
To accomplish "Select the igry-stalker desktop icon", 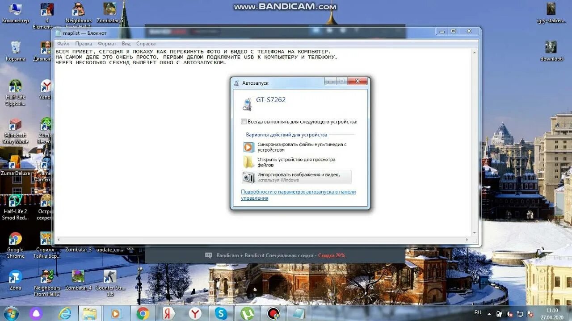I will [x=551, y=13].
